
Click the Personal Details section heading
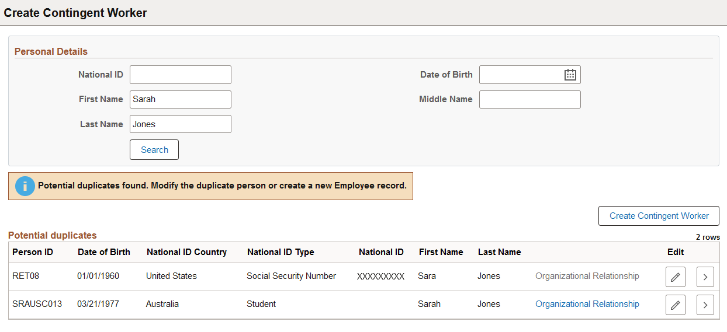[x=51, y=51]
